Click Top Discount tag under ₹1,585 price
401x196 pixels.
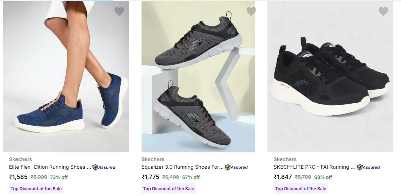[x=36, y=189]
